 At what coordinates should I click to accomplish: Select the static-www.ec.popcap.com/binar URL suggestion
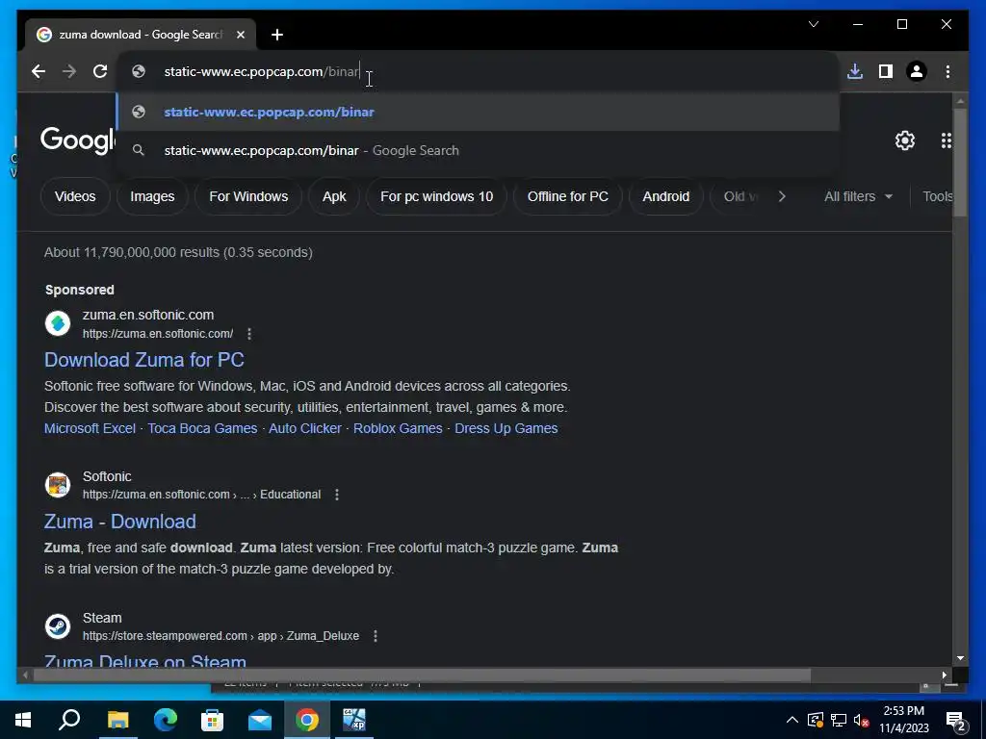[x=478, y=112]
